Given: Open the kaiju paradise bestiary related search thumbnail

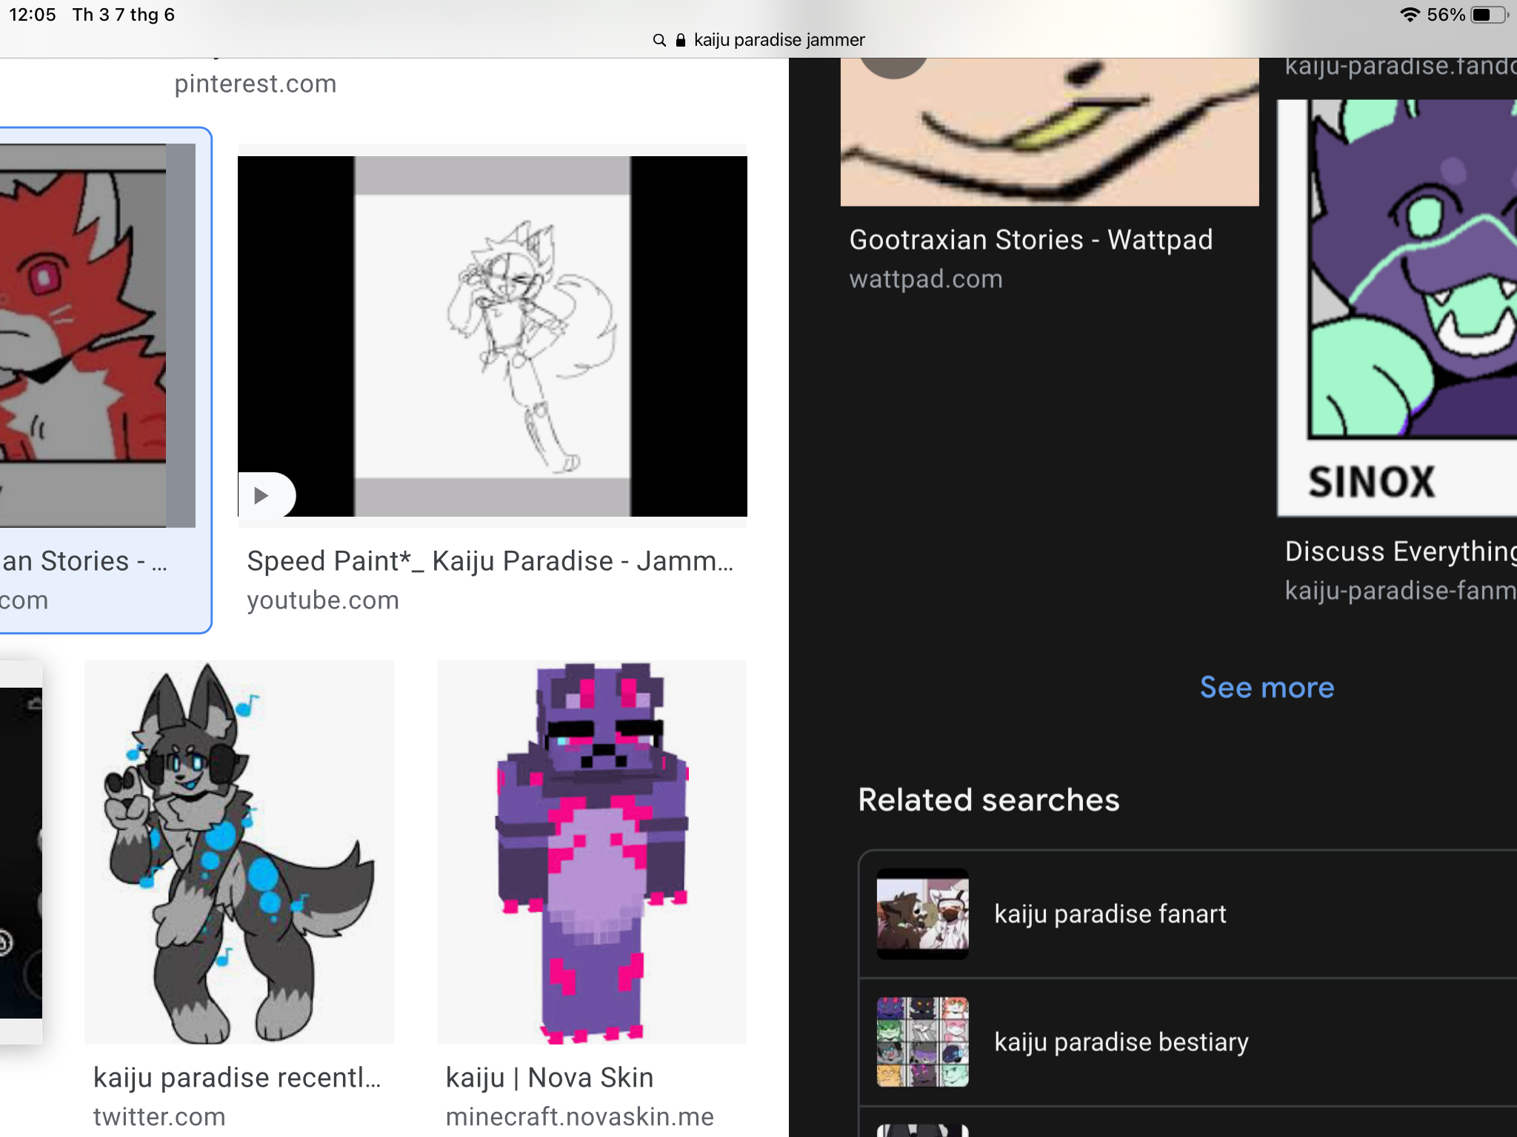Looking at the screenshot, I should pyautogui.click(x=922, y=1042).
